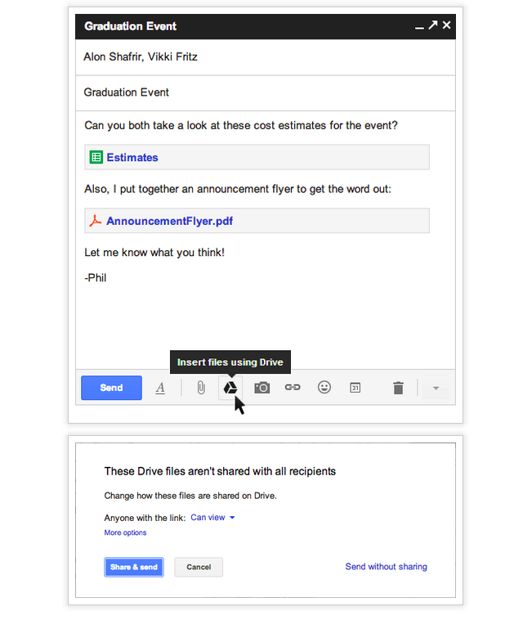Expand the toolbar arrow beside the trash
The image size is (523, 620).
[x=436, y=389]
